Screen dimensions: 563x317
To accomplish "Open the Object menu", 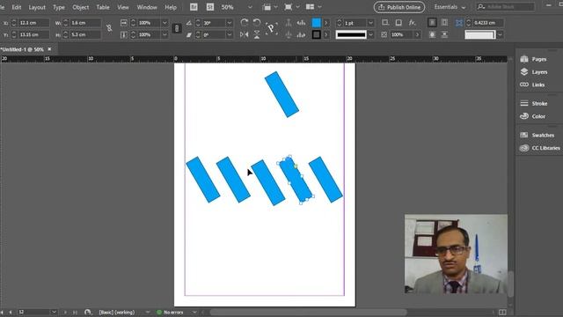I will coord(80,7).
